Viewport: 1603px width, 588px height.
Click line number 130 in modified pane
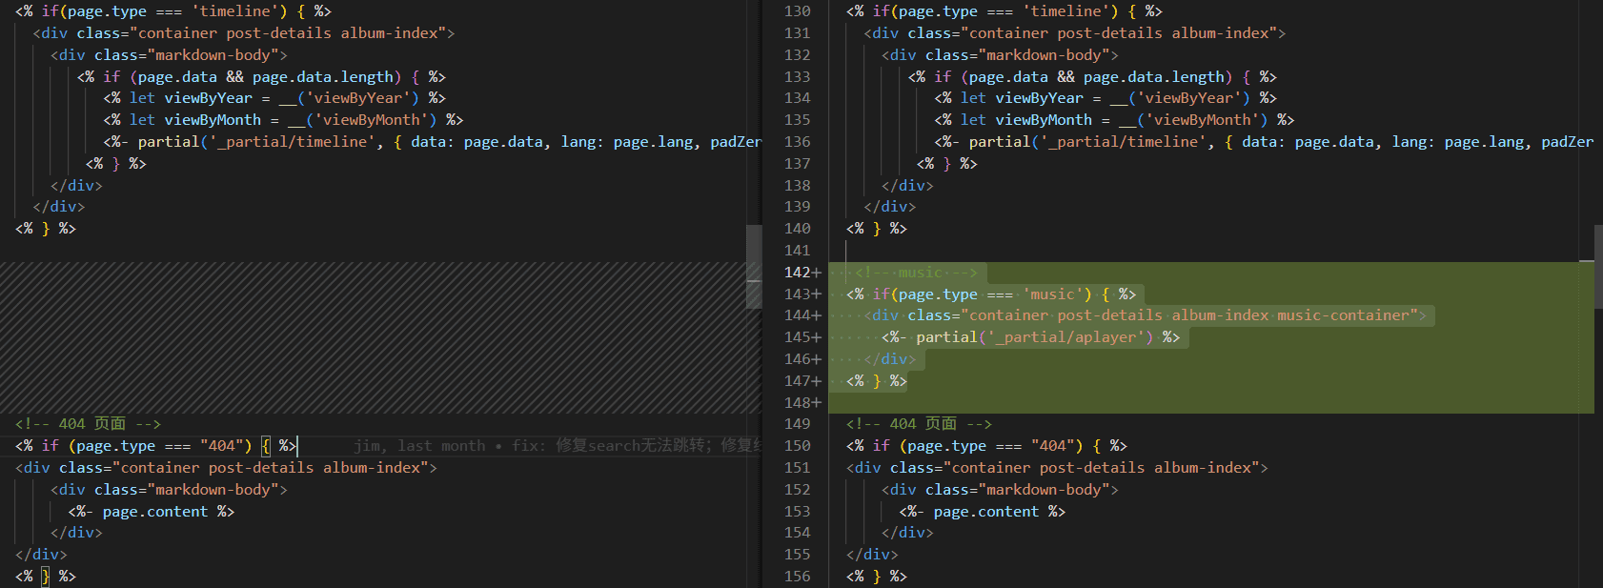click(797, 11)
